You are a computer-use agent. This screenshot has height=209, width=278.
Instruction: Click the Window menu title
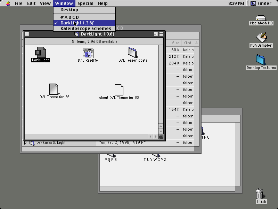[64, 3]
